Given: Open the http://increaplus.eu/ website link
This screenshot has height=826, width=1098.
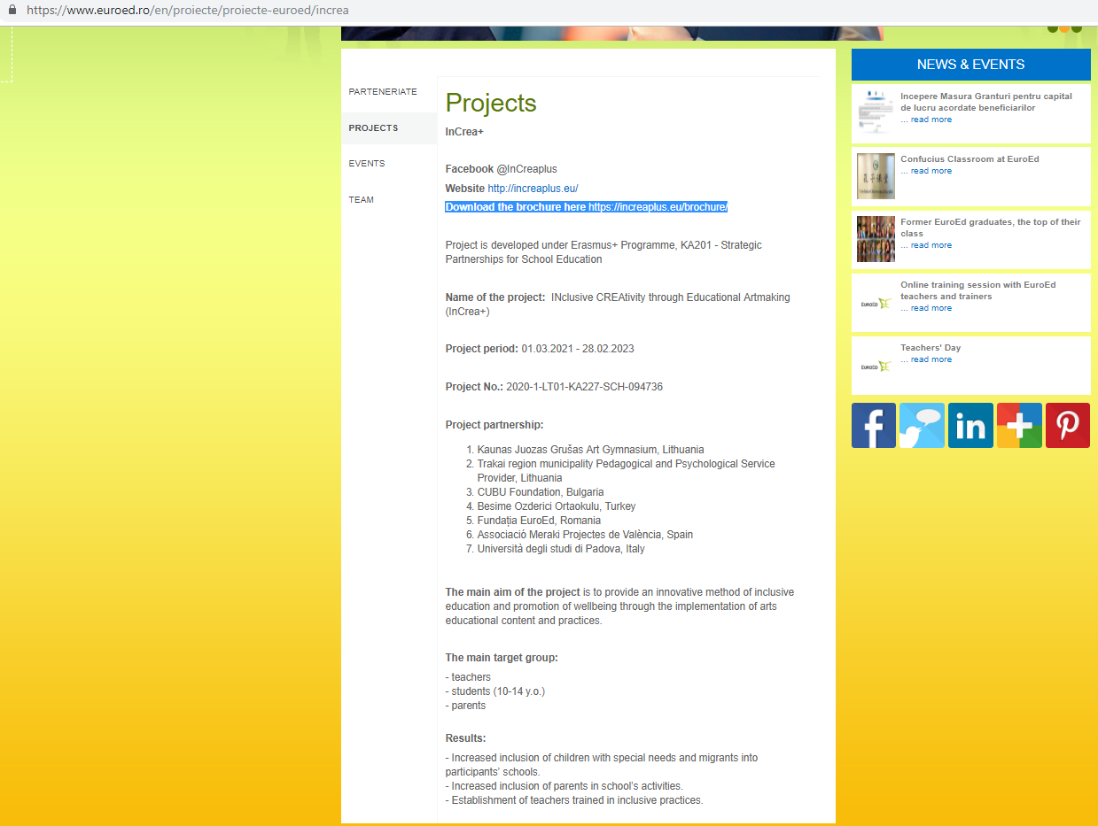Looking at the screenshot, I should (533, 189).
